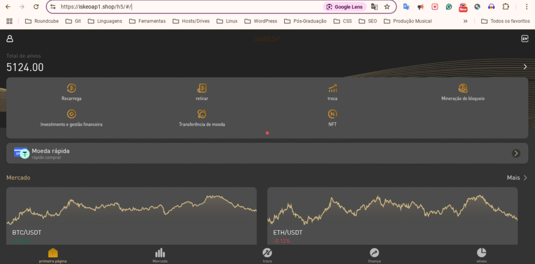Screen dimensions: 535x264
Task: Open the ETH/USDT market chart card
Action: click(x=392, y=215)
